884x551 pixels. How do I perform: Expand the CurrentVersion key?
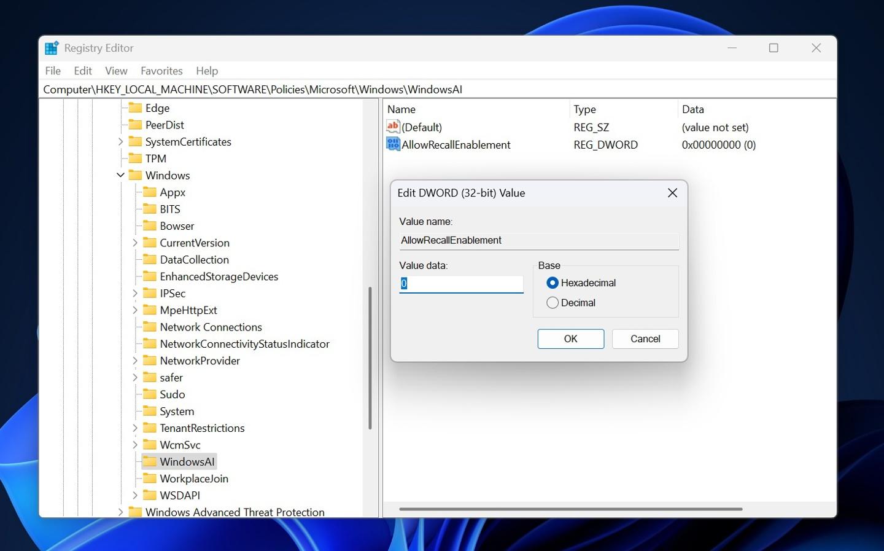(x=135, y=243)
